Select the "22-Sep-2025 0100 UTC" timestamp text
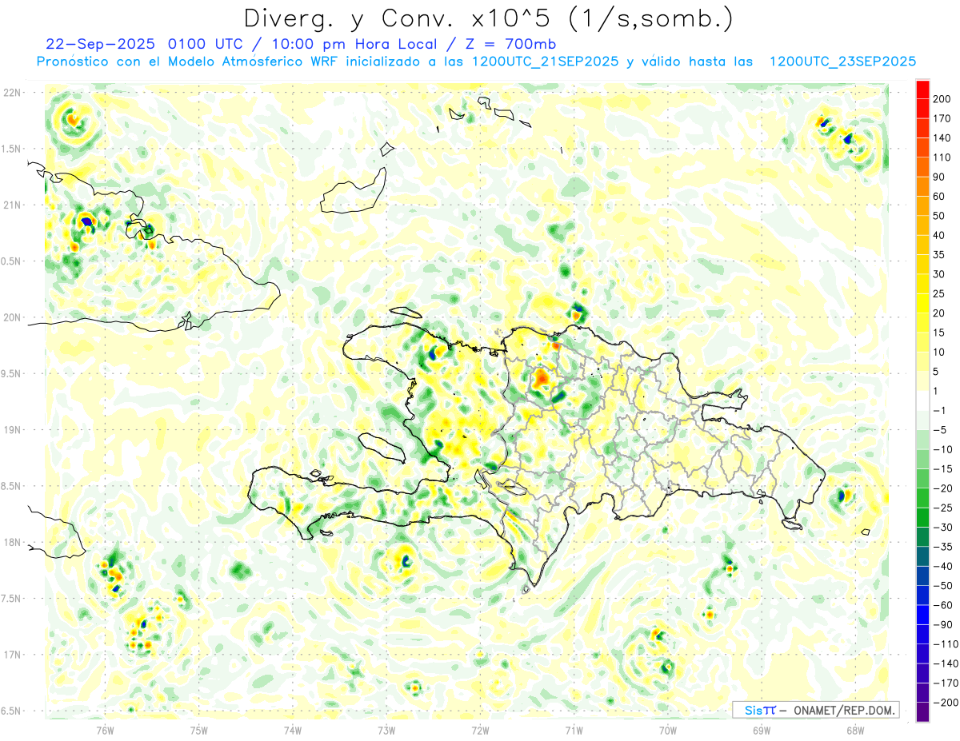 [x=114, y=44]
